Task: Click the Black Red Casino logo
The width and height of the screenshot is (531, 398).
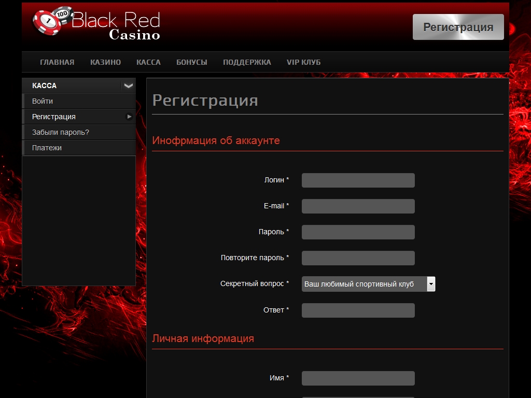Action: tap(96, 24)
